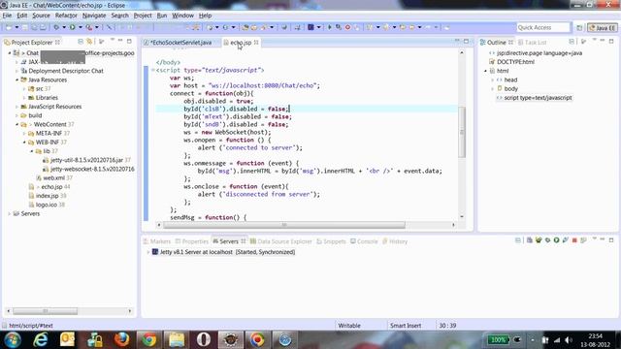Click the Java EE perspective button

pyautogui.click(x=602, y=28)
